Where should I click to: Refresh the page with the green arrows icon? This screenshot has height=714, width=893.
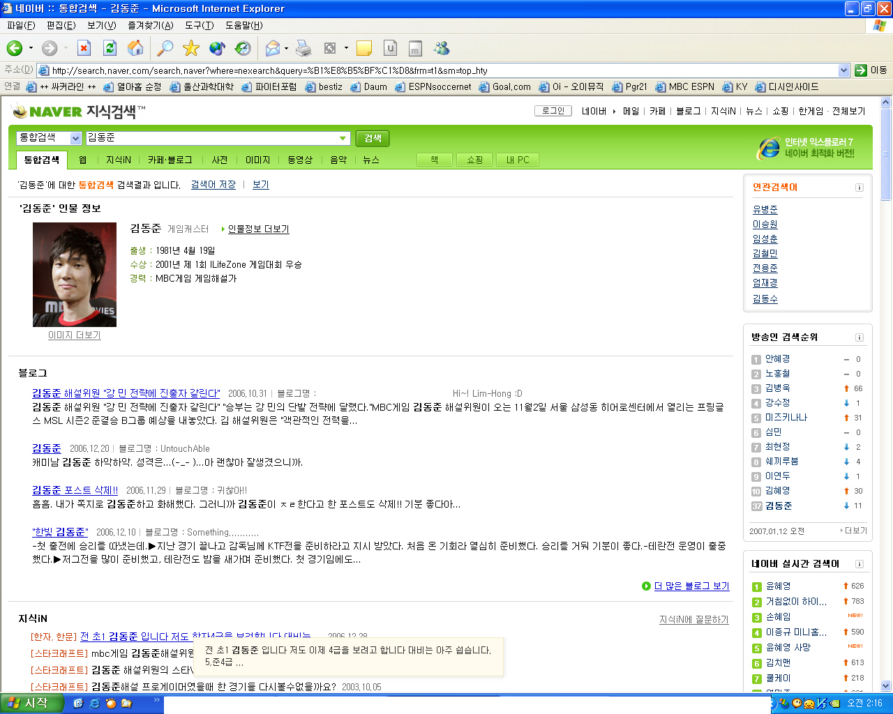[x=110, y=48]
